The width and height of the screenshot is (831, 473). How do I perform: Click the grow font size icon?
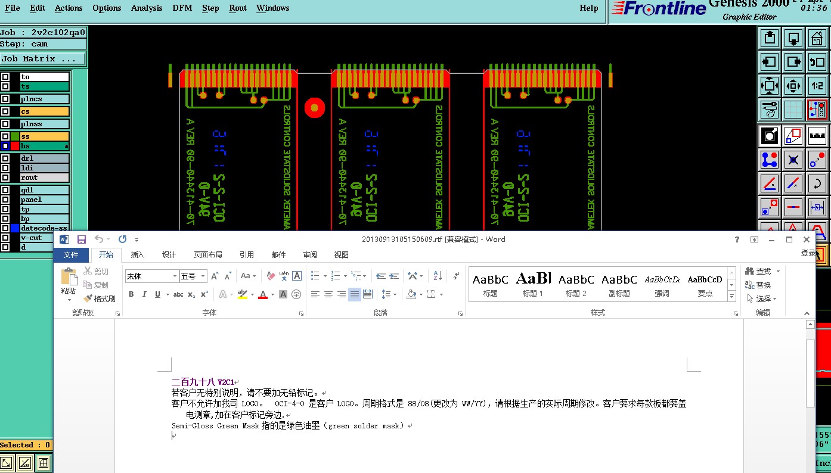(215, 276)
